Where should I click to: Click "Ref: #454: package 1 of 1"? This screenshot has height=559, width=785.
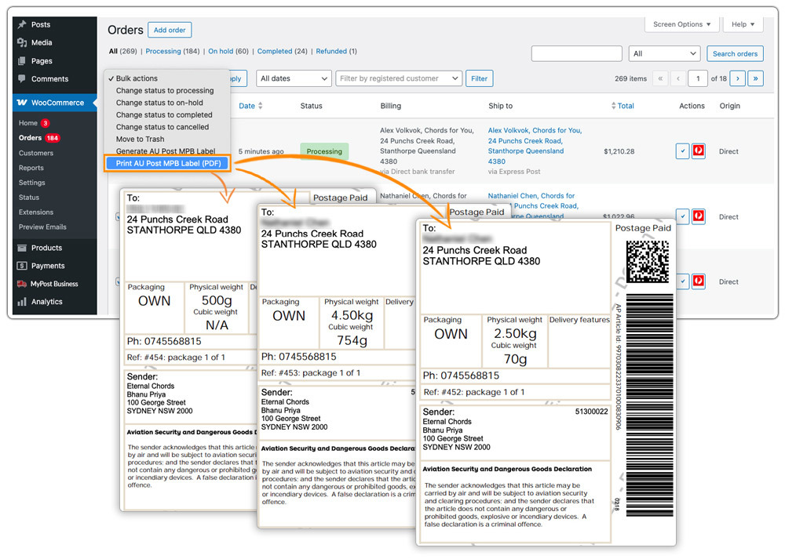click(176, 358)
